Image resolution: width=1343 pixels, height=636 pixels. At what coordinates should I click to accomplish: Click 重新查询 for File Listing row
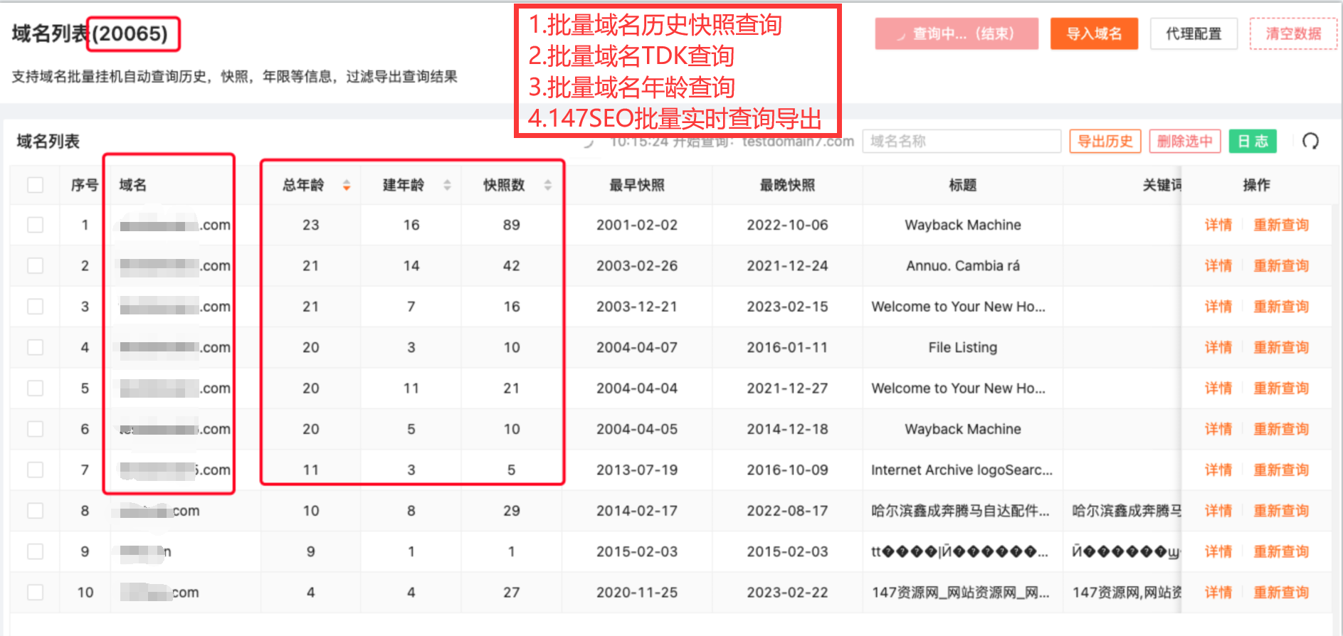(1281, 347)
